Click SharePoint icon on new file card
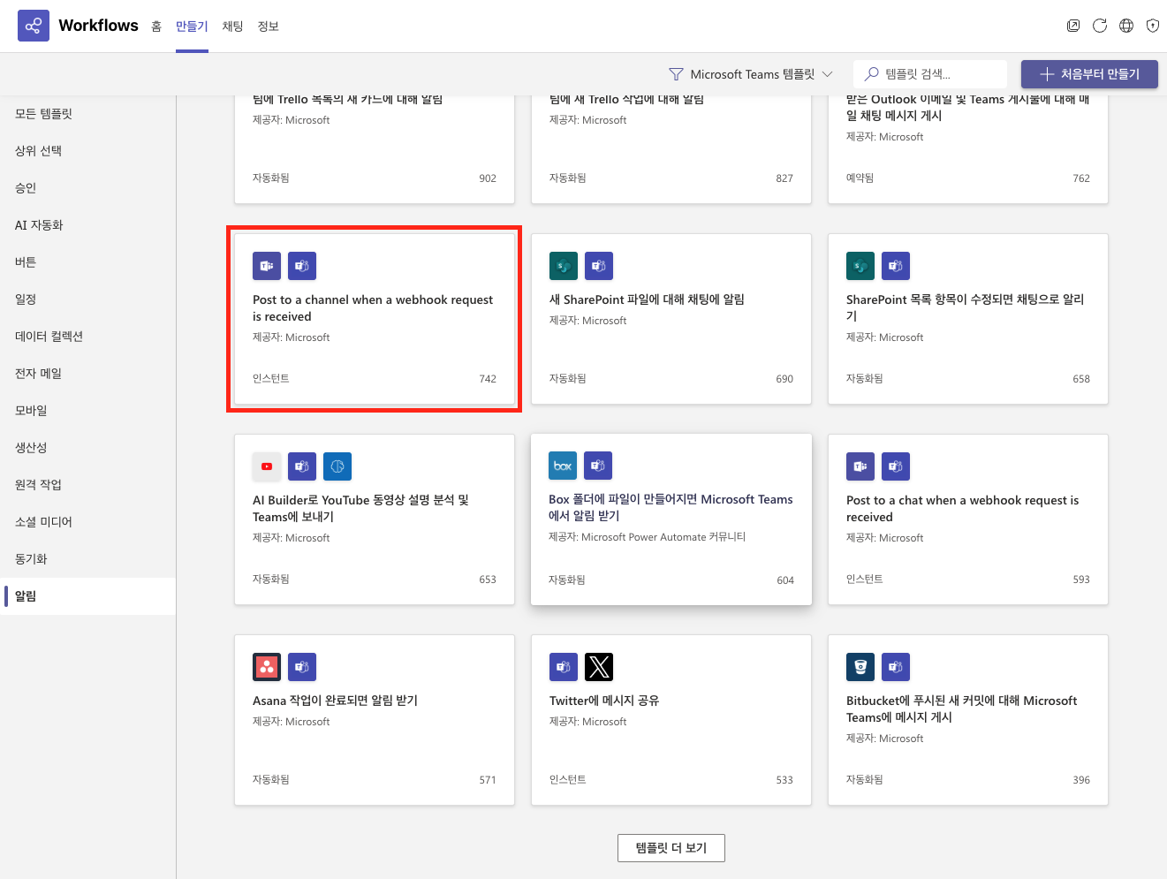Image resolution: width=1167 pixels, height=879 pixels. point(564,266)
